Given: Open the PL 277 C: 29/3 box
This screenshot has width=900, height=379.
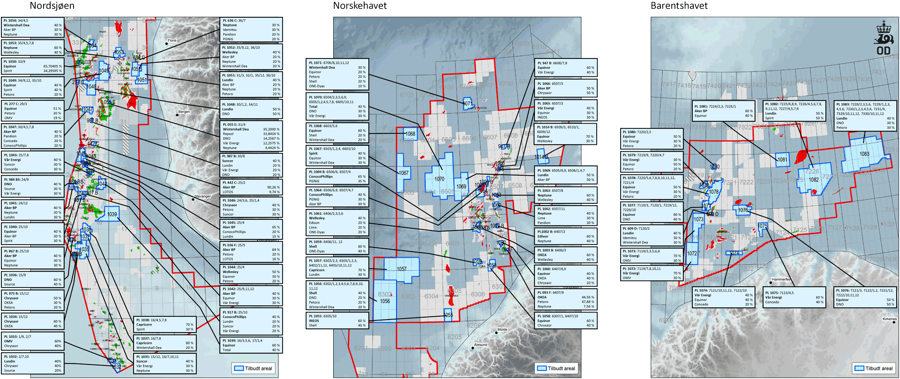Looking at the screenshot, I should coord(32,111).
